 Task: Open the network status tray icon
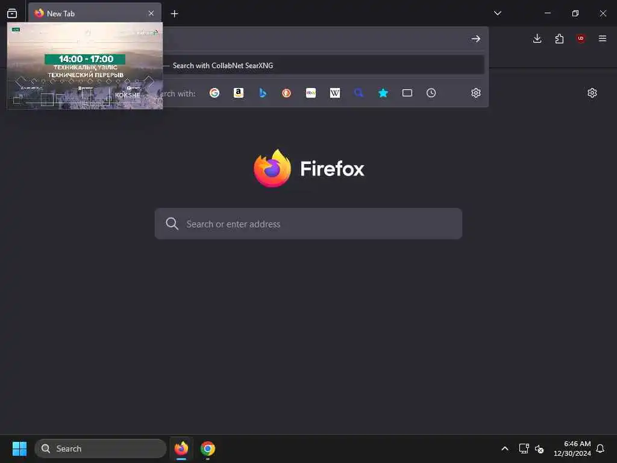point(524,449)
